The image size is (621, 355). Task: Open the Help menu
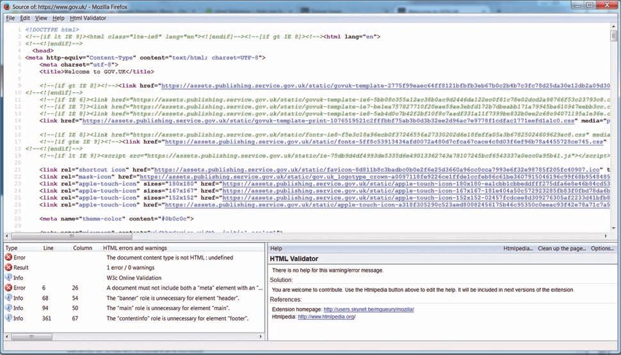click(58, 18)
